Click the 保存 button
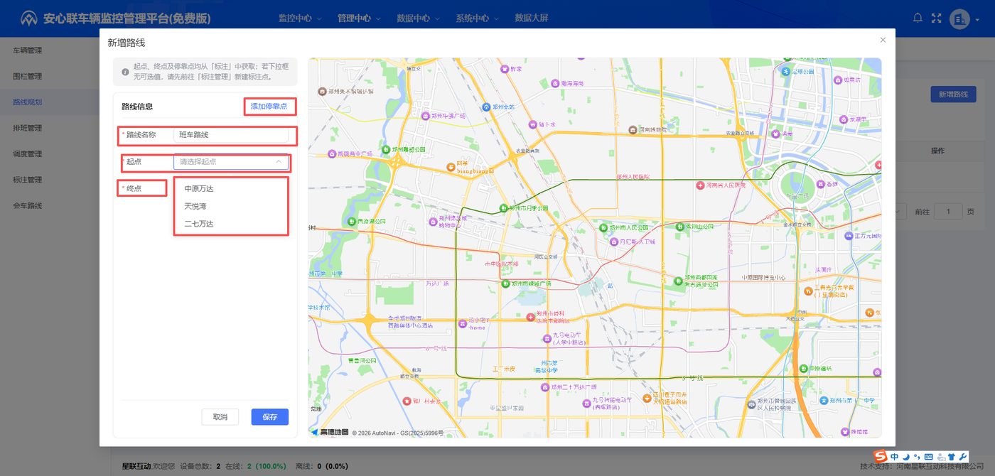This screenshot has width=995, height=476. tap(270, 417)
